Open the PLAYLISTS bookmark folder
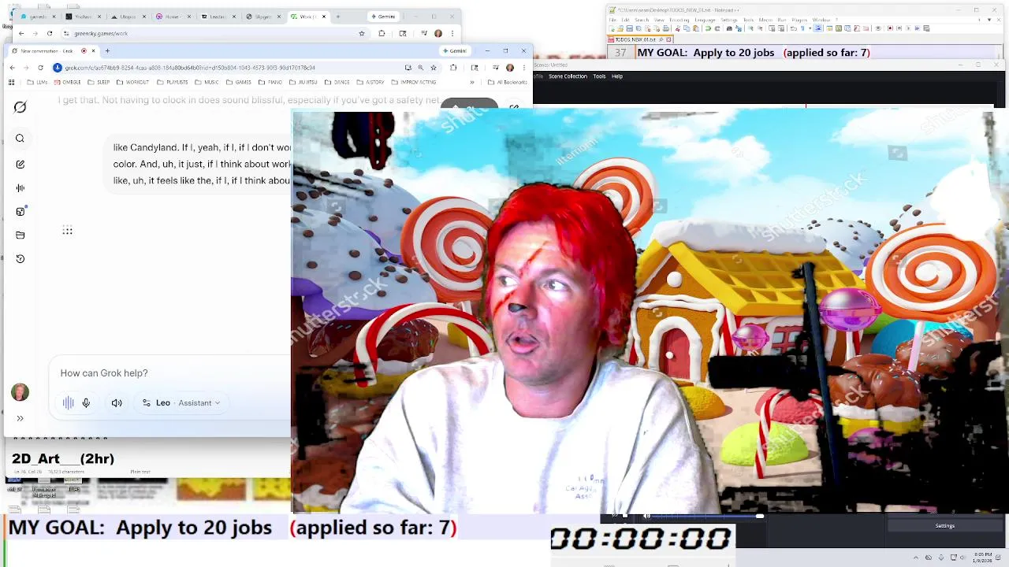1009x567 pixels. point(172,82)
